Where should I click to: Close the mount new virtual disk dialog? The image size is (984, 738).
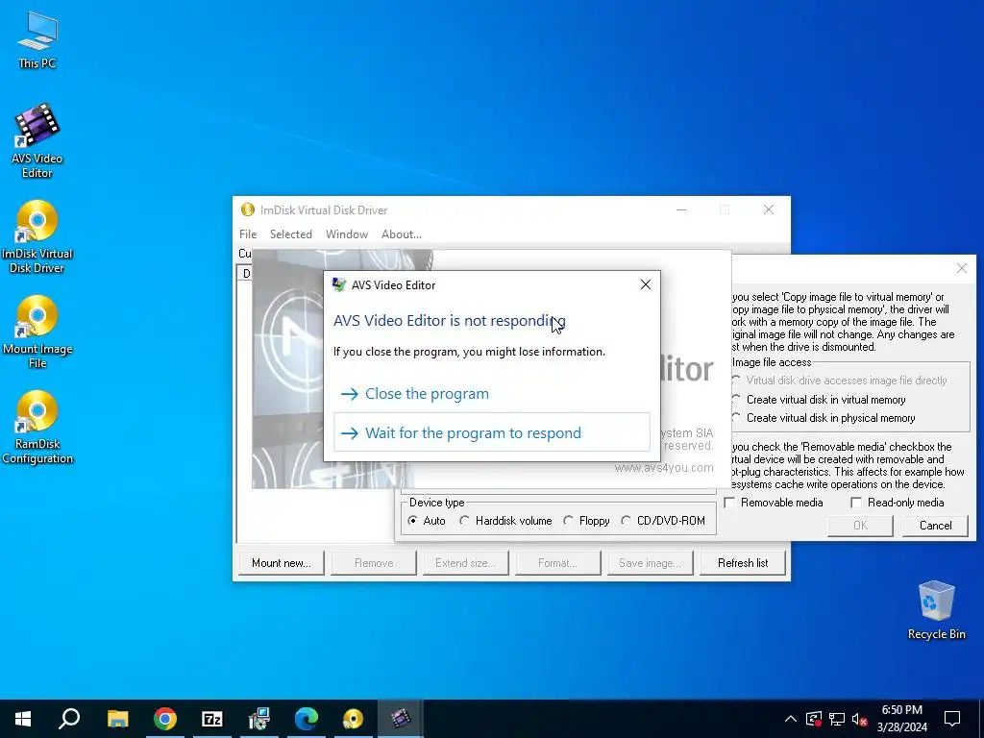(961, 269)
